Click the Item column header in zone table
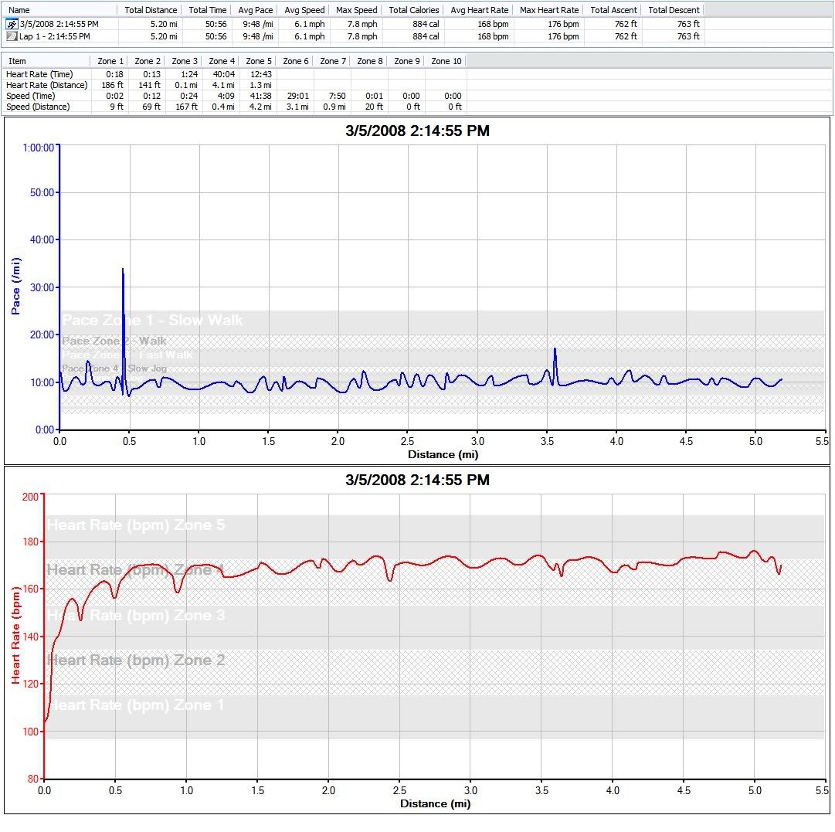835x832 pixels. [x=17, y=61]
